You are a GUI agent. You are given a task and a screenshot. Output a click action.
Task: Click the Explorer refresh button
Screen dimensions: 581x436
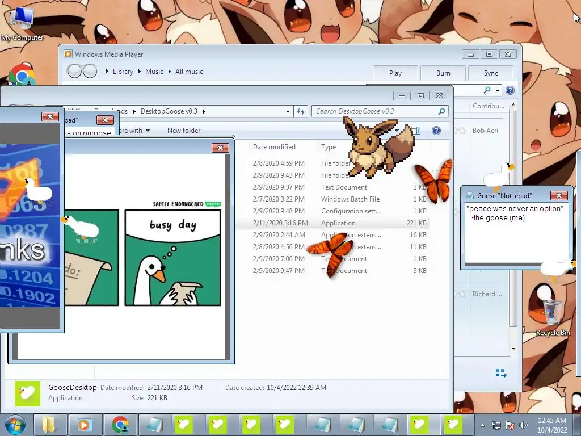point(301,111)
